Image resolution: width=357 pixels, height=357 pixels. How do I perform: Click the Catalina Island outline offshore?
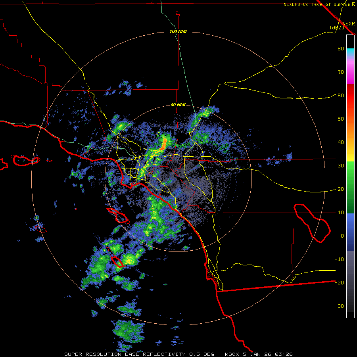(118, 215)
